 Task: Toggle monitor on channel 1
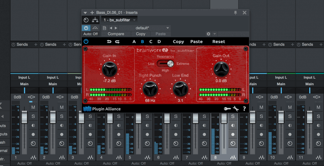coord(33,125)
